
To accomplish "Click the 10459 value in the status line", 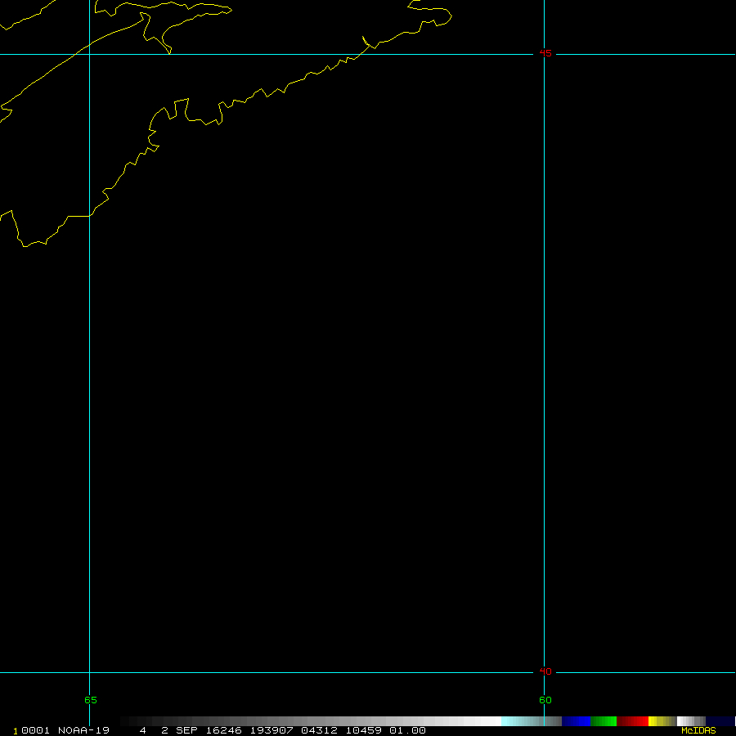I will pos(363,730).
